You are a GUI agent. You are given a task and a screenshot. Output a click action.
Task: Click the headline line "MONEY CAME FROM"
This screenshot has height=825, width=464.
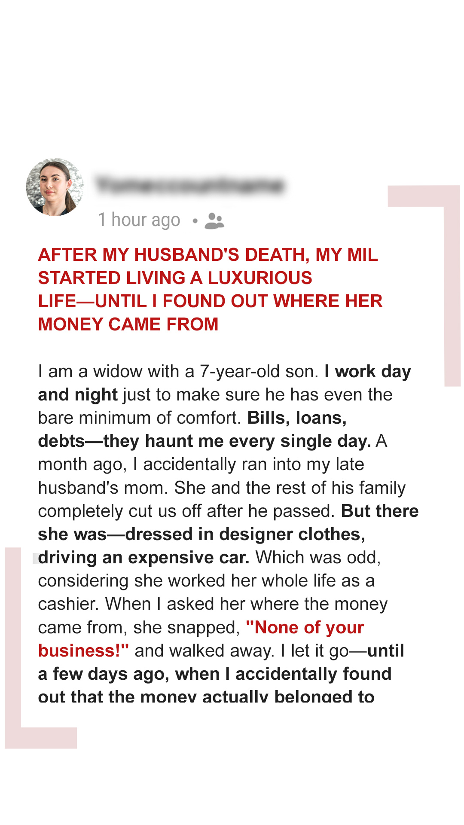pos(128,324)
